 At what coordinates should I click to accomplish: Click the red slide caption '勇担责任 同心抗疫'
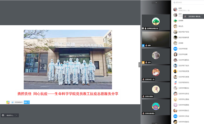68,94
